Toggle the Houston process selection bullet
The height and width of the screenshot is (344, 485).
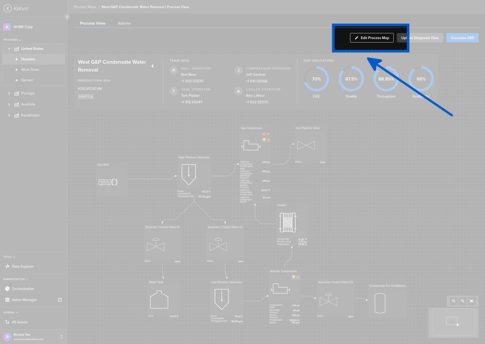(x=17, y=59)
